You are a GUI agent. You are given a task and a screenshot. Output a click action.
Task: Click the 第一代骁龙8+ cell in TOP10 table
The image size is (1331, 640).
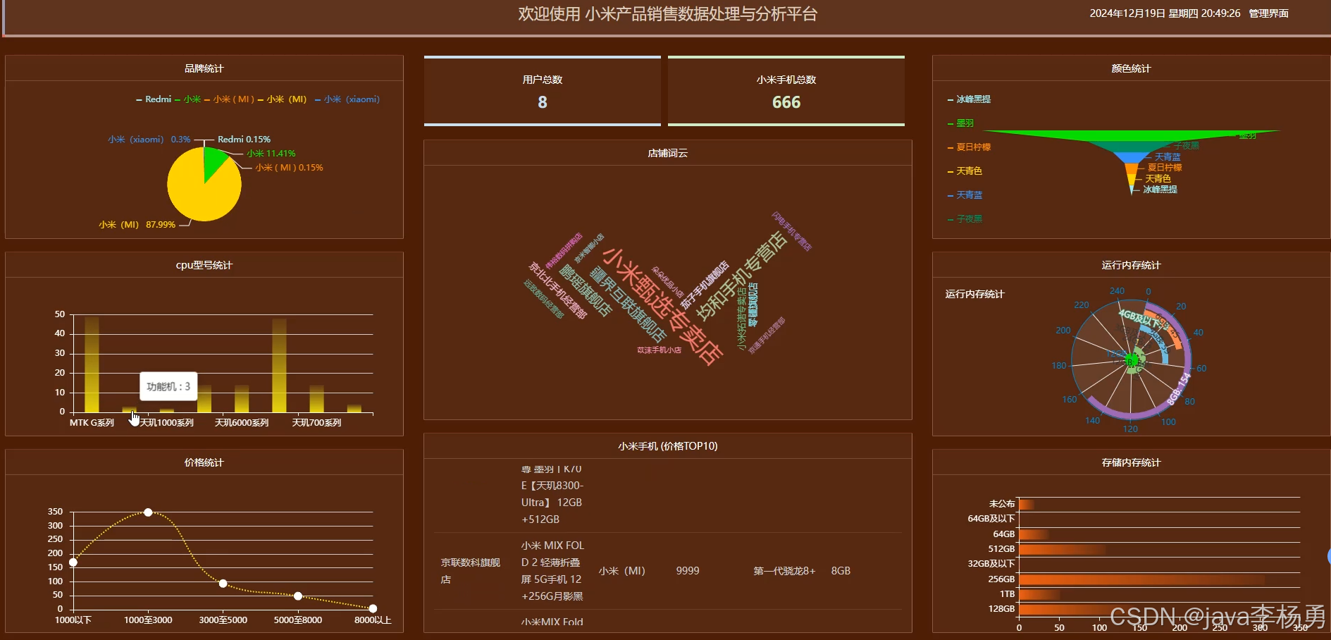click(784, 571)
